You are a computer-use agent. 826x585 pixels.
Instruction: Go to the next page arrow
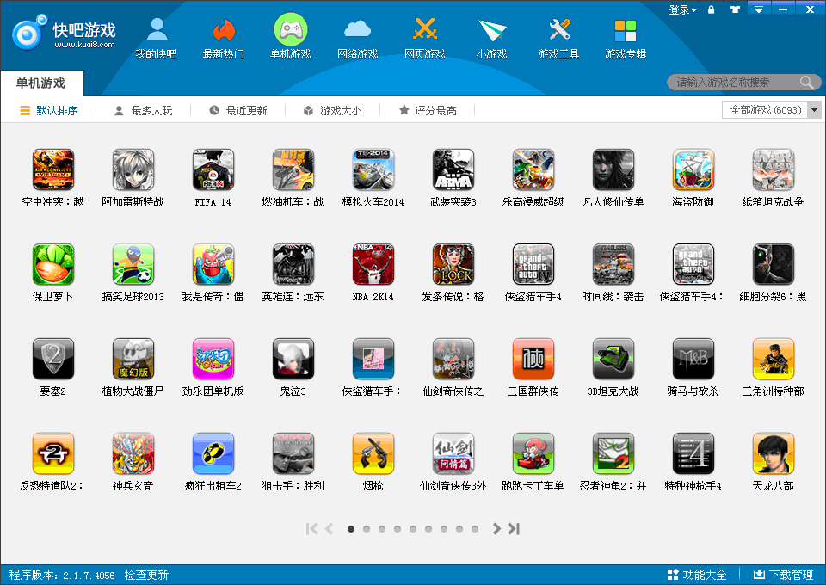496,529
